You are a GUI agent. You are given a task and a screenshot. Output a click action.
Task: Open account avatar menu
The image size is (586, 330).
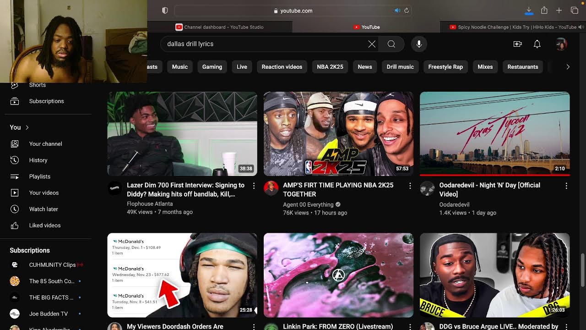pyautogui.click(x=561, y=44)
